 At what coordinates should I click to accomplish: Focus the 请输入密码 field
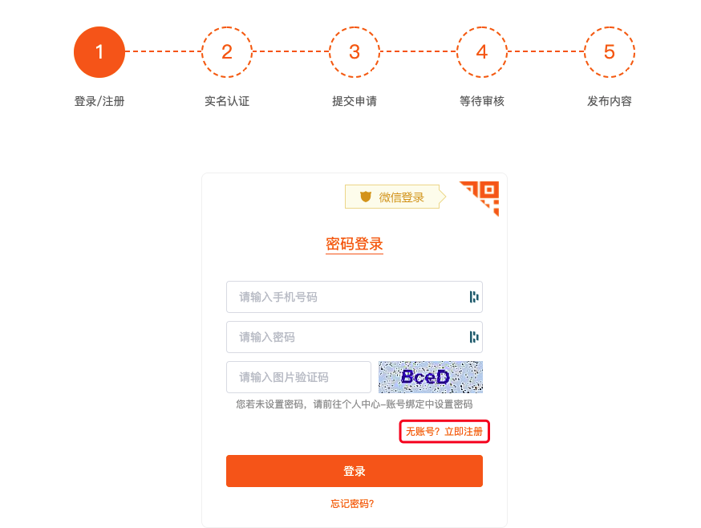coord(355,337)
